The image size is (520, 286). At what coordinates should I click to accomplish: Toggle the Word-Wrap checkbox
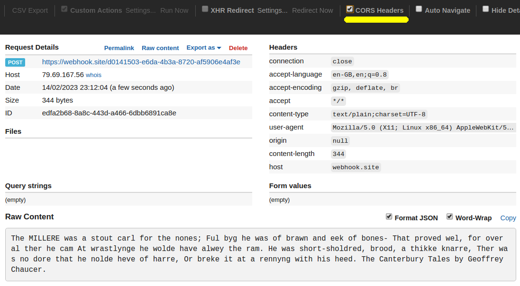(450, 217)
